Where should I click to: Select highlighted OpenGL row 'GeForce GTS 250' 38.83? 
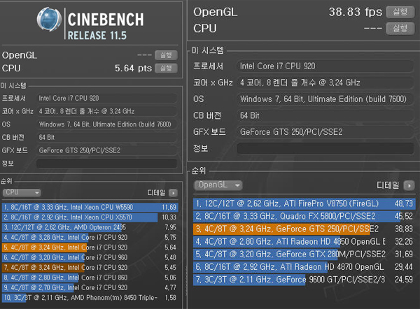(x=304, y=229)
